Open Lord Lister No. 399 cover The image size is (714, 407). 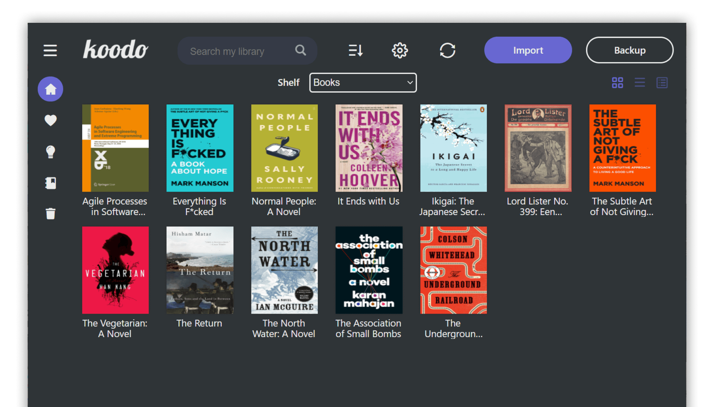[x=538, y=148]
